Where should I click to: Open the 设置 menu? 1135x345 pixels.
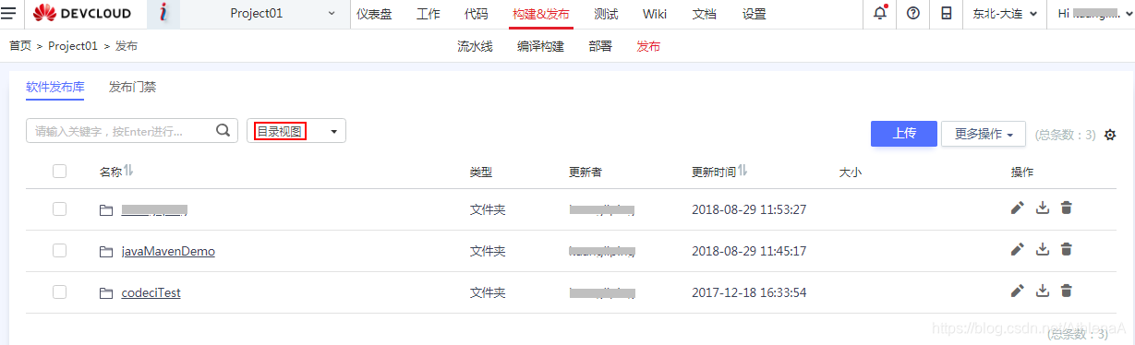(x=755, y=14)
